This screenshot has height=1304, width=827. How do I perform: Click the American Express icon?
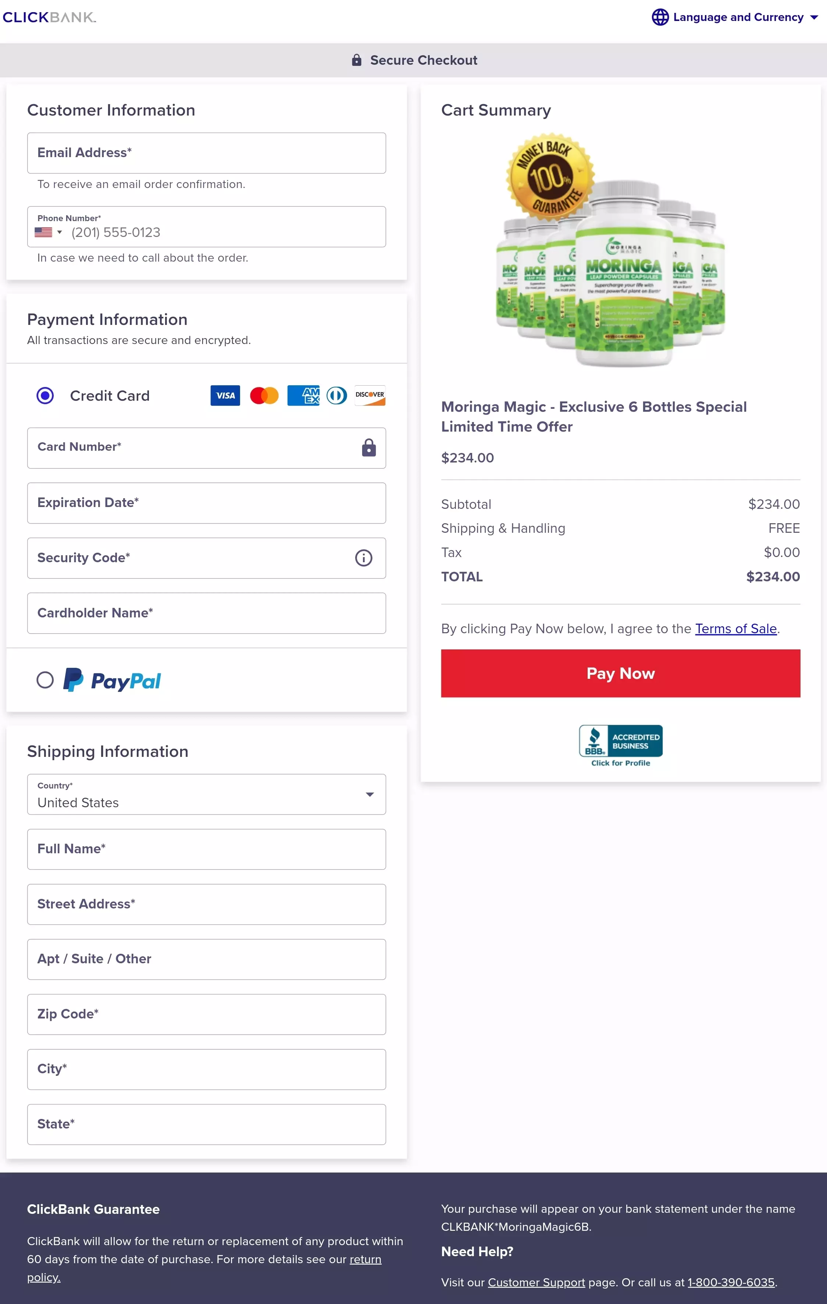[303, 396]
